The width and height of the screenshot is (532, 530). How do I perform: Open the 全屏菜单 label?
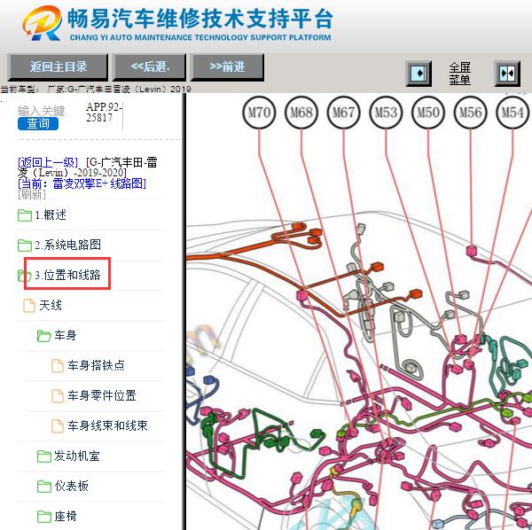click(459, 74)
